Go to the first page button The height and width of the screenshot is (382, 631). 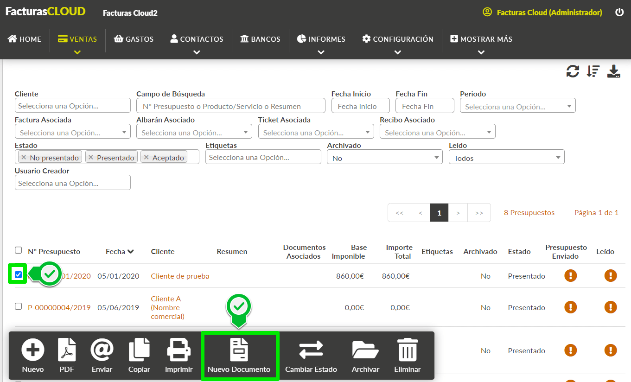tap(399, 213)
